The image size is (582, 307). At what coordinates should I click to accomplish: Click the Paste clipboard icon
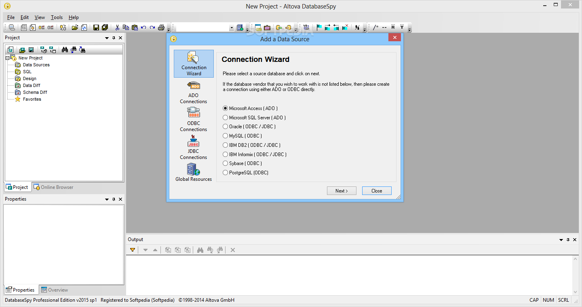click(x=135, y=28)
